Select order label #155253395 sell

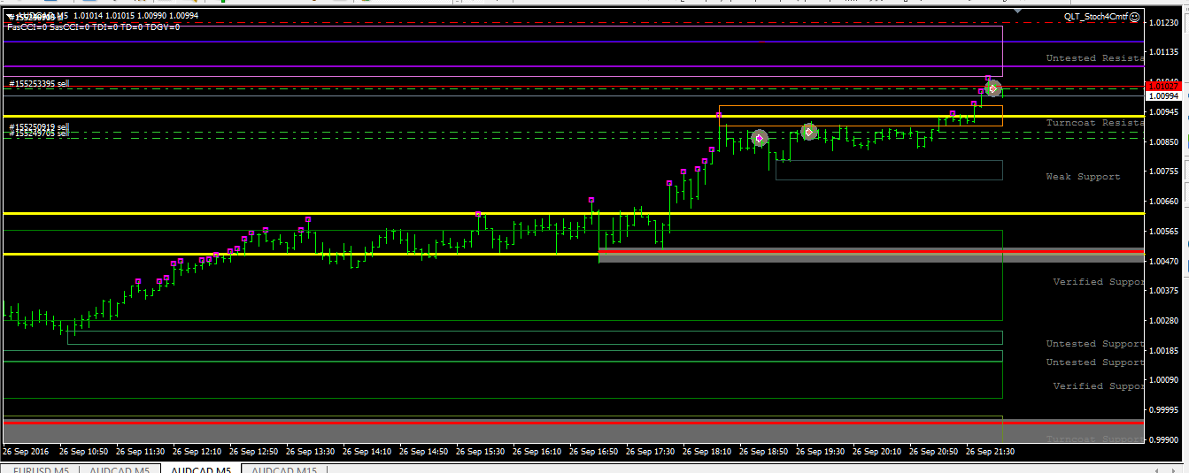[x=37, y=84]
